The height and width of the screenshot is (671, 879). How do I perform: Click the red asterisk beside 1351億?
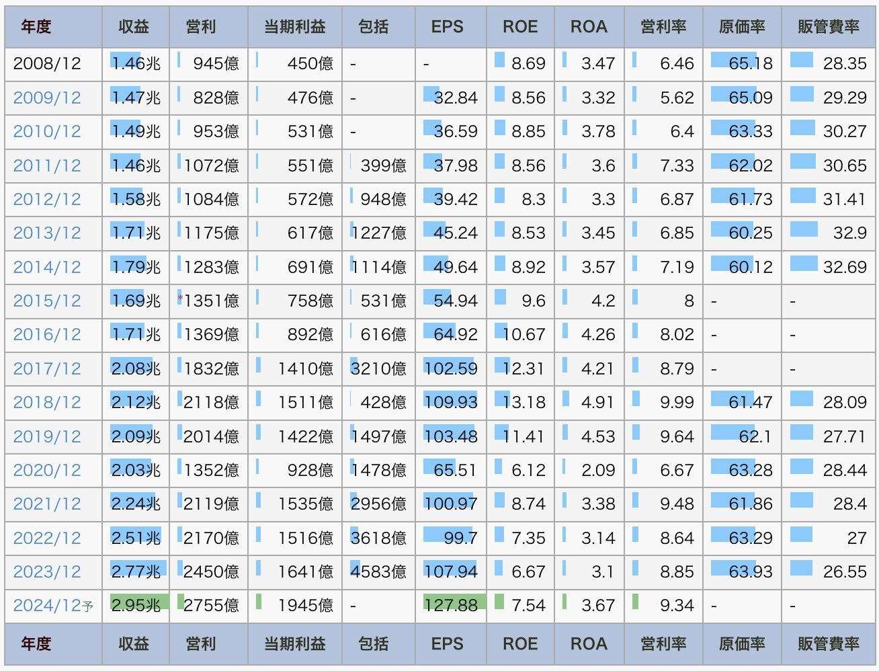click(x=180, y=297)
